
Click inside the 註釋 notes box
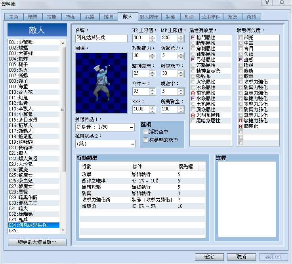[247, 199]
